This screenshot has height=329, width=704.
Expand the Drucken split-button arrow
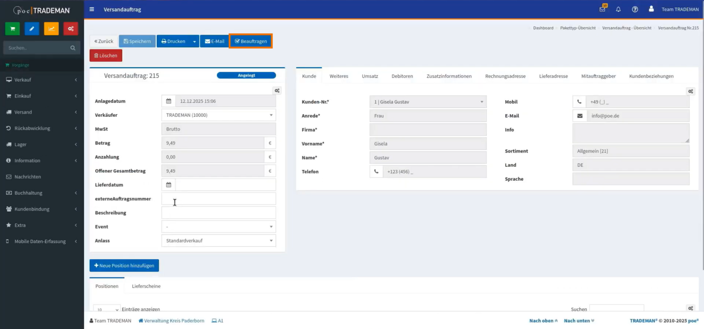pos(195,41)
